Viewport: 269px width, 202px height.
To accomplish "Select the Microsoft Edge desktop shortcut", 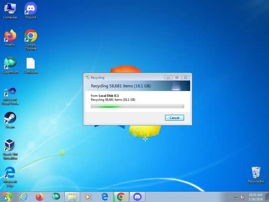I will (x=10, y=177).
